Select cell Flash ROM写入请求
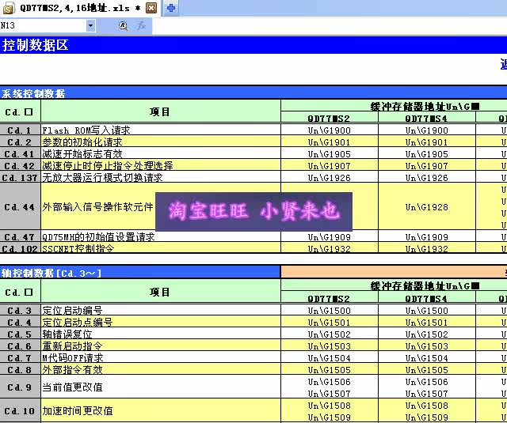The width and height of the screenshot is (507, 423). 161,130
